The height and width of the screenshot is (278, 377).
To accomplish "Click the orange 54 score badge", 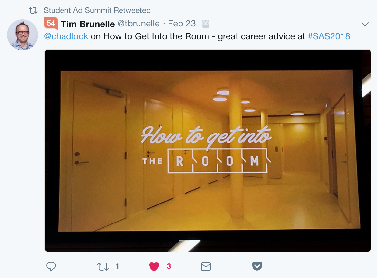I will tap(51, 23).
